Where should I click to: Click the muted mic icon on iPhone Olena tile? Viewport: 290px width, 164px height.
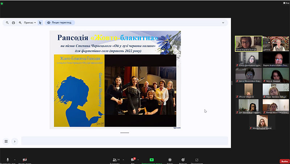(237, 97)
